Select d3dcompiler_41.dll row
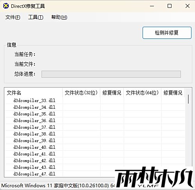This screenshot has width=195, height=190. (x=95, y=154)
